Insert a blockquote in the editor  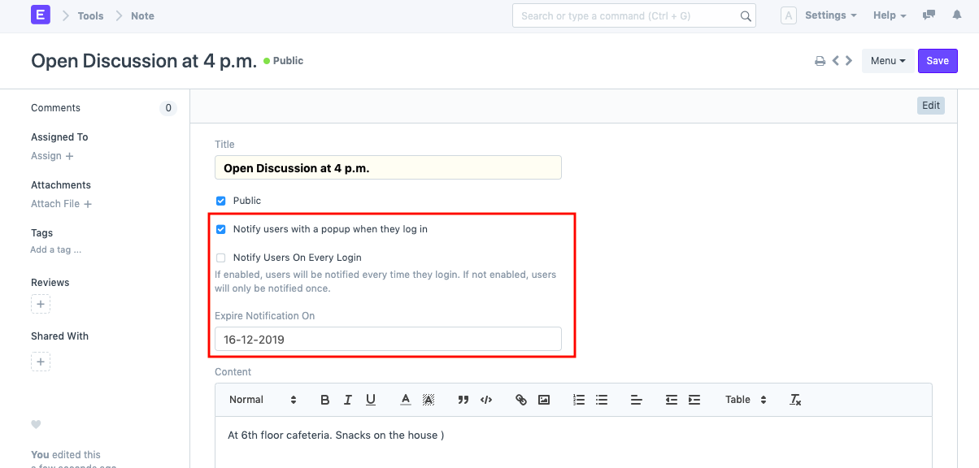463,399
